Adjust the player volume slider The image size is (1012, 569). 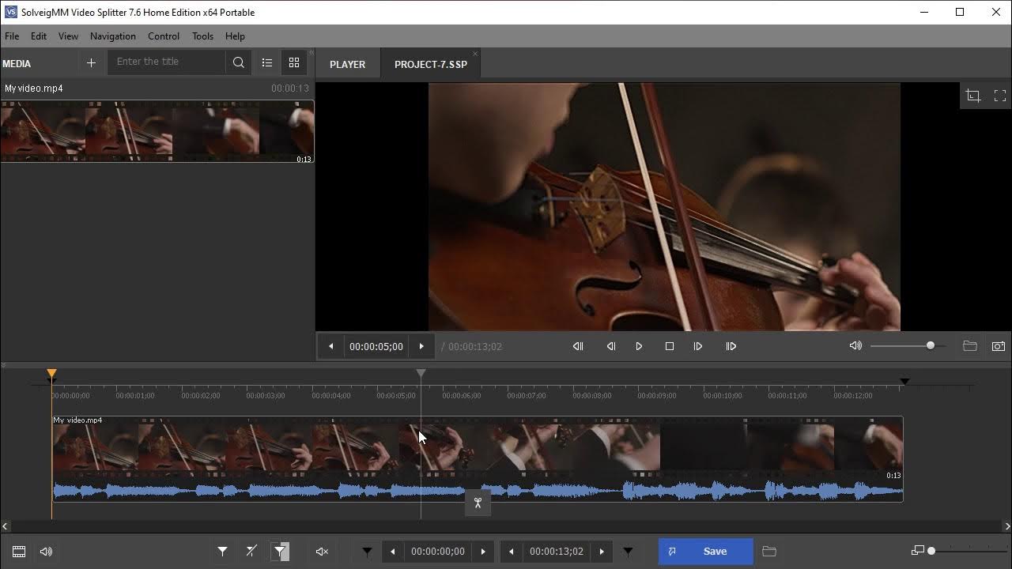pyautogui.click(x=908, y=345)
